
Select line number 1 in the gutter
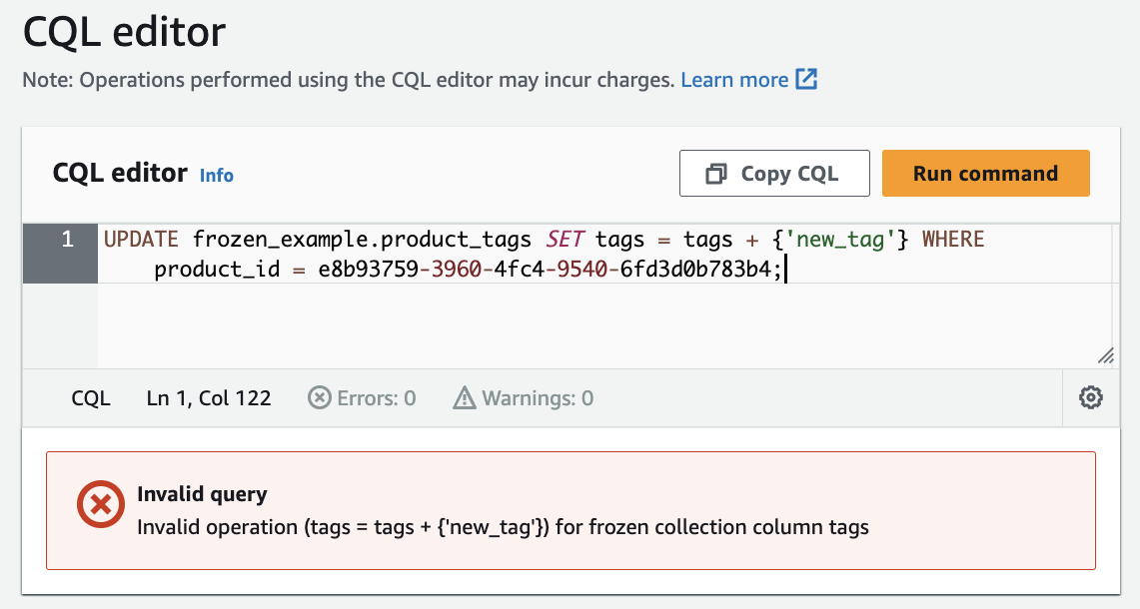click(67, 240)
